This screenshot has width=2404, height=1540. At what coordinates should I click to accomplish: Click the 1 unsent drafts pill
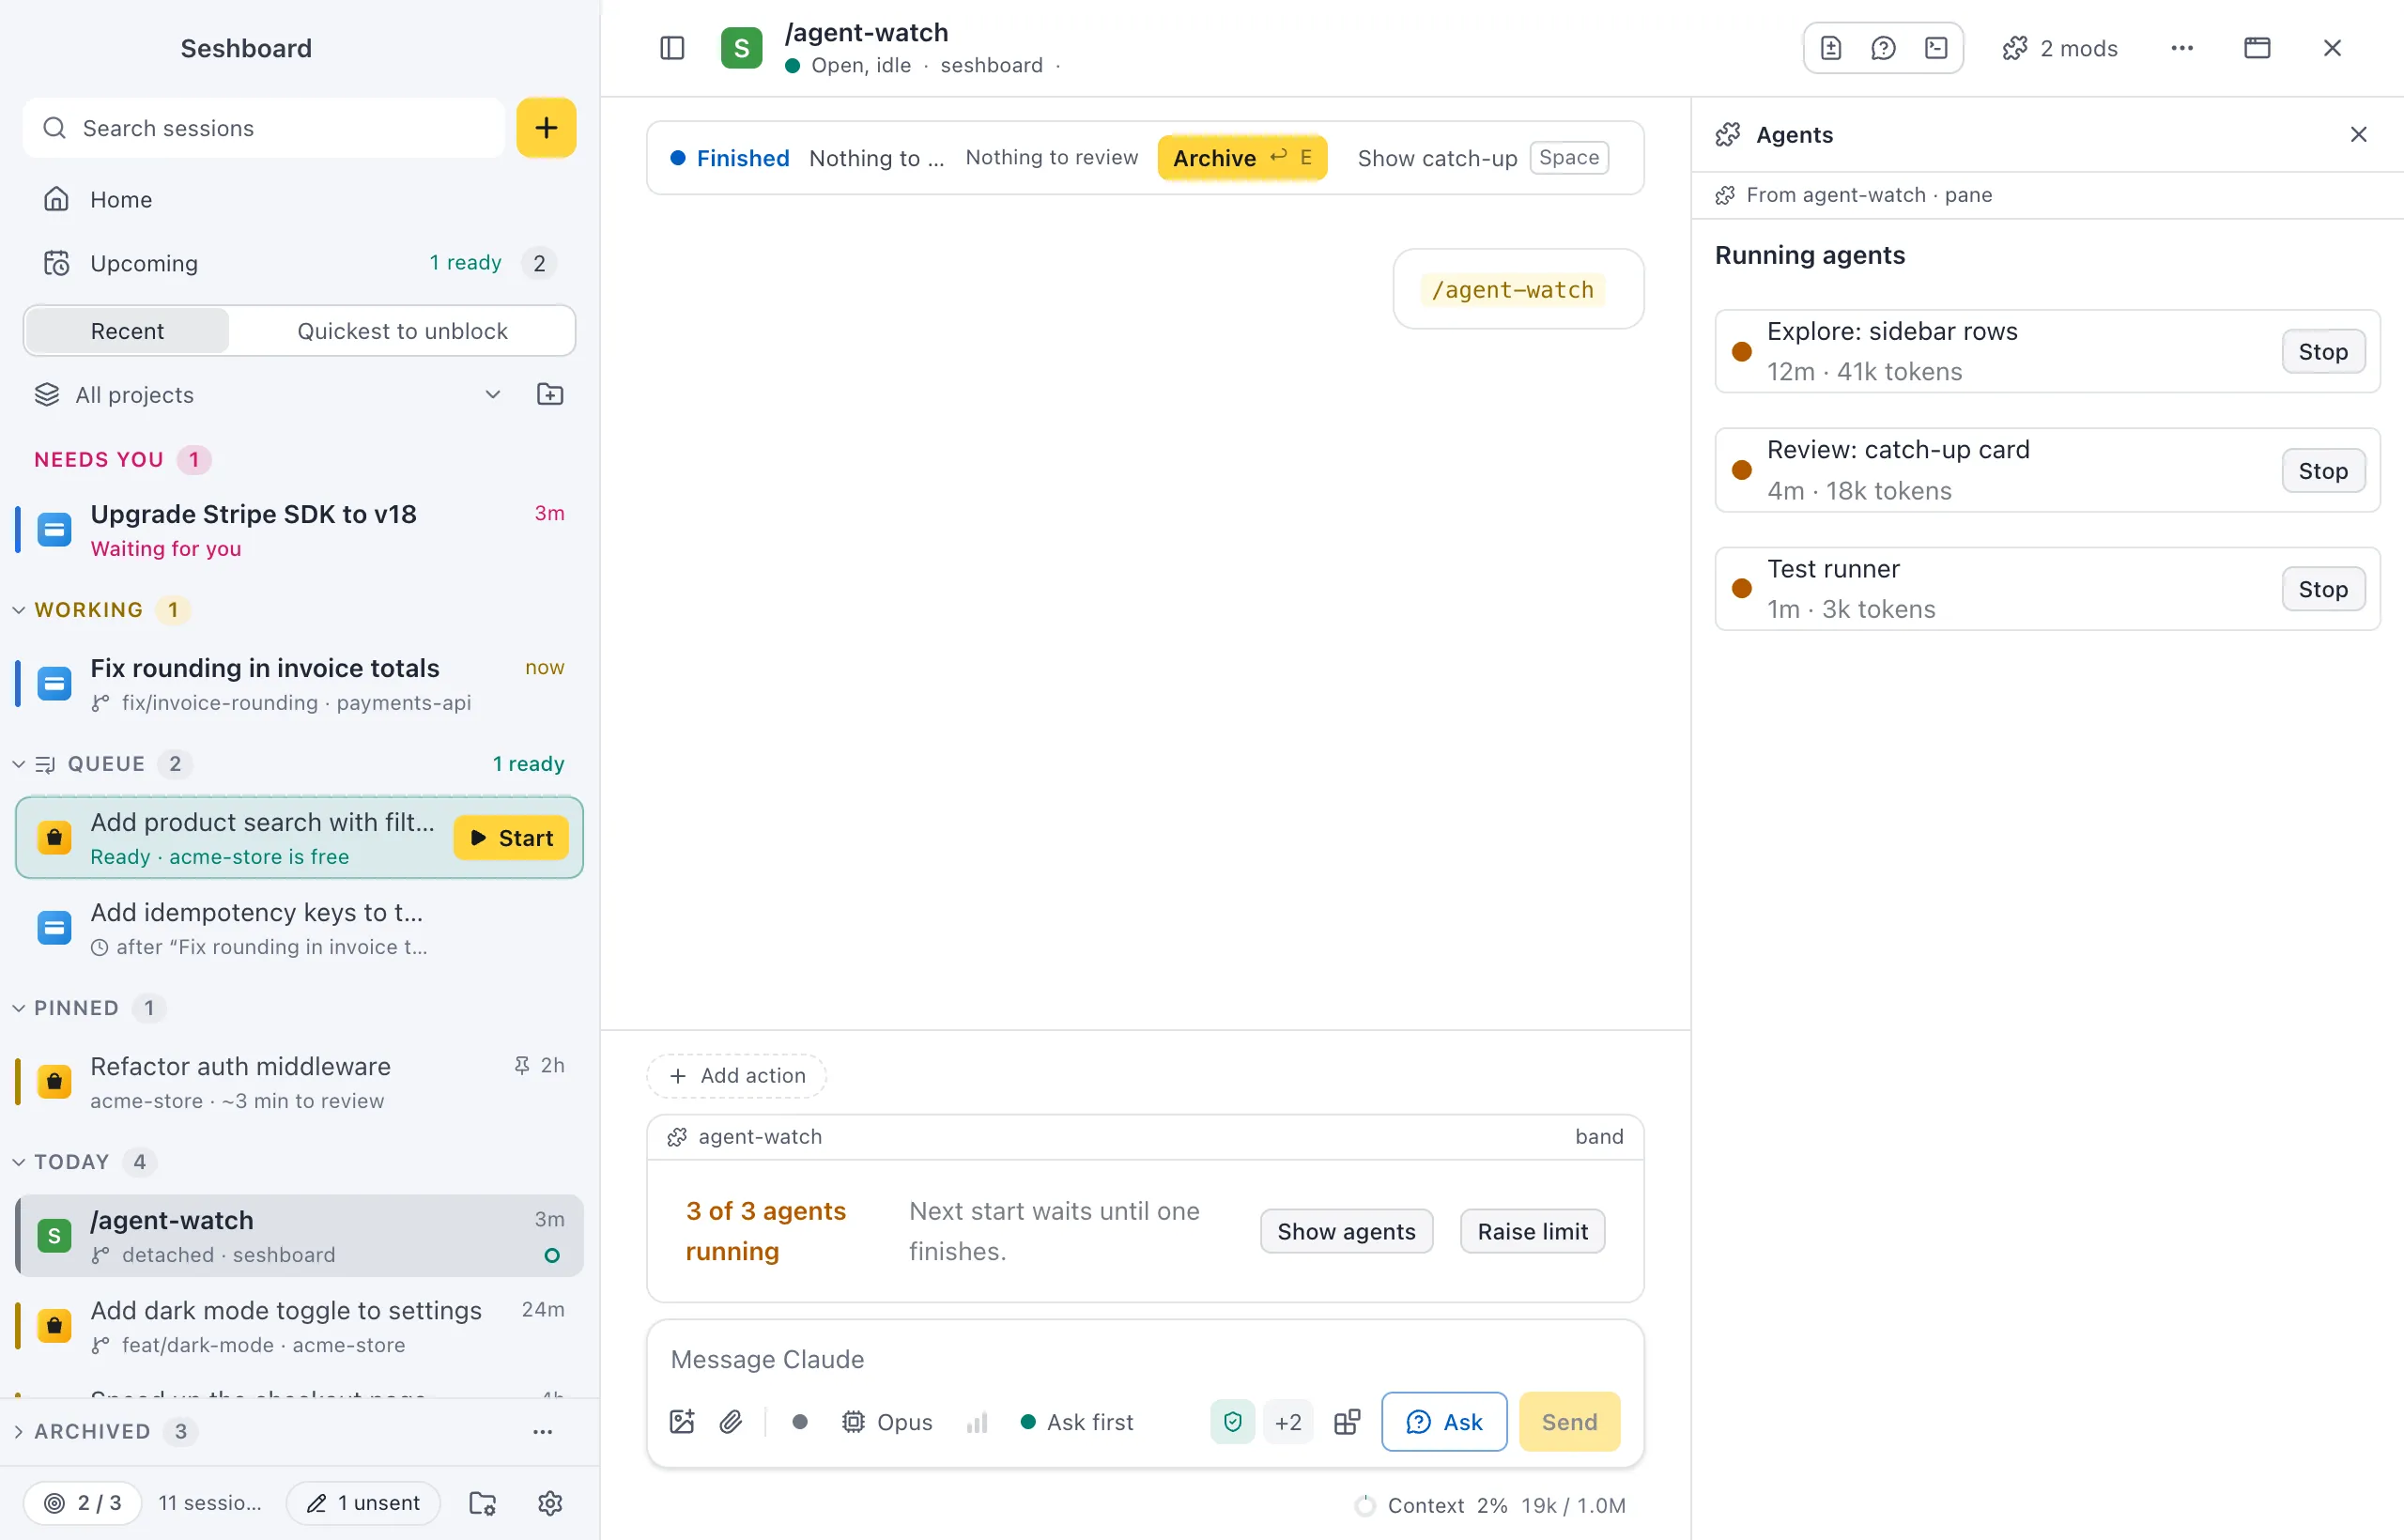(x=364, y=1502)
